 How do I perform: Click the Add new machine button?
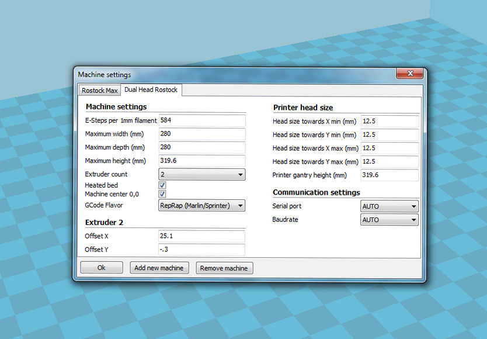[159, 268]
